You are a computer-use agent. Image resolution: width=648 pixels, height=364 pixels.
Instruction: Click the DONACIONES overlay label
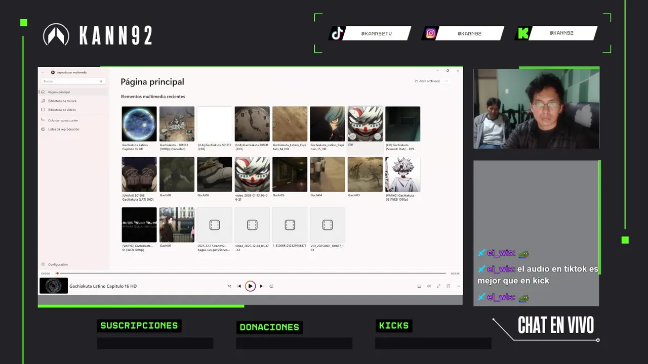(269, 327)
